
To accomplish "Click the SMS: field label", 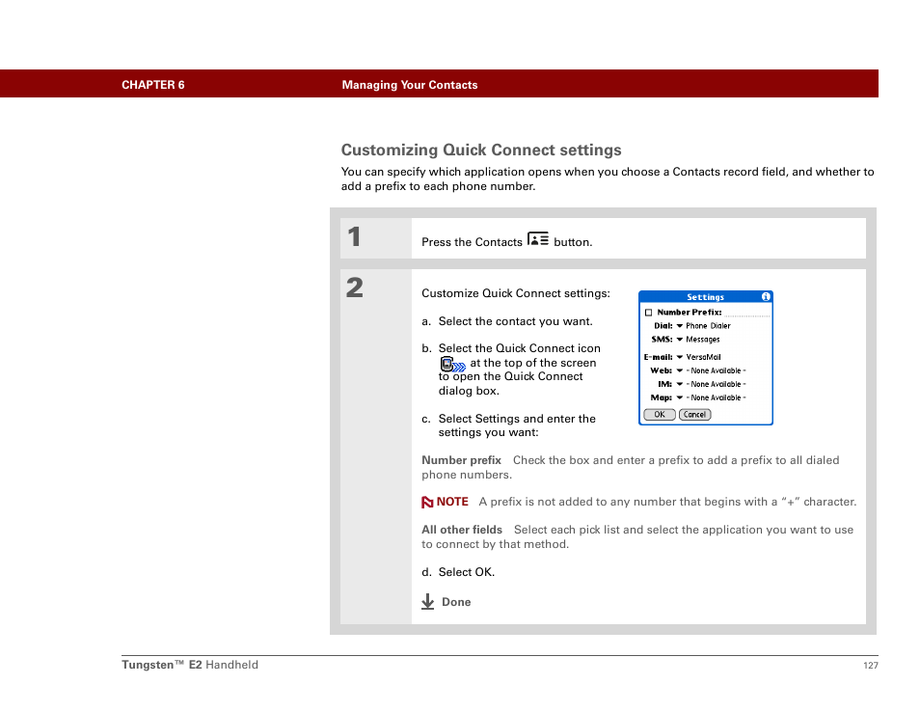I will pyautogui.click(x=662, y=340).
